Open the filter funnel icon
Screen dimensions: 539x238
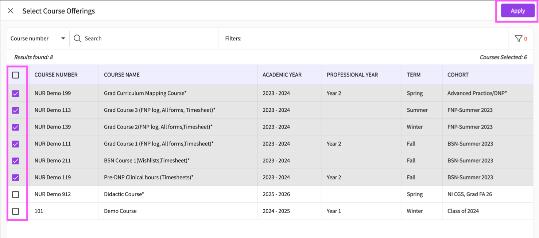(518, 39)
